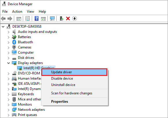Open the File menu
This screenshot has width=168, height=118.
click(x=5, y=12)
